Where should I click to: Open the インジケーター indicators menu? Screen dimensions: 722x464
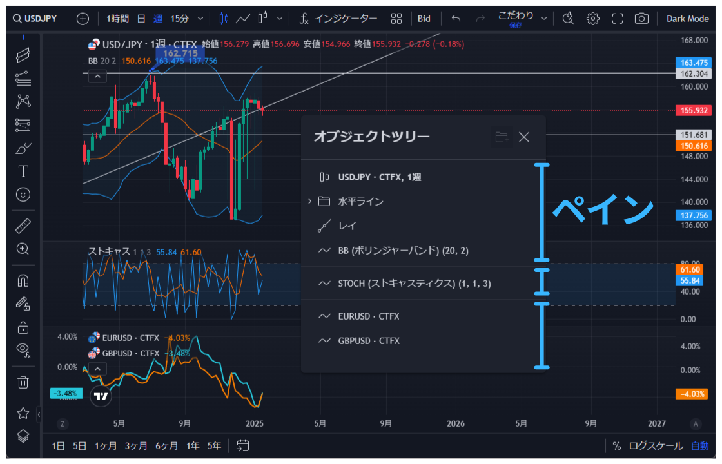[x=338, y=19]
